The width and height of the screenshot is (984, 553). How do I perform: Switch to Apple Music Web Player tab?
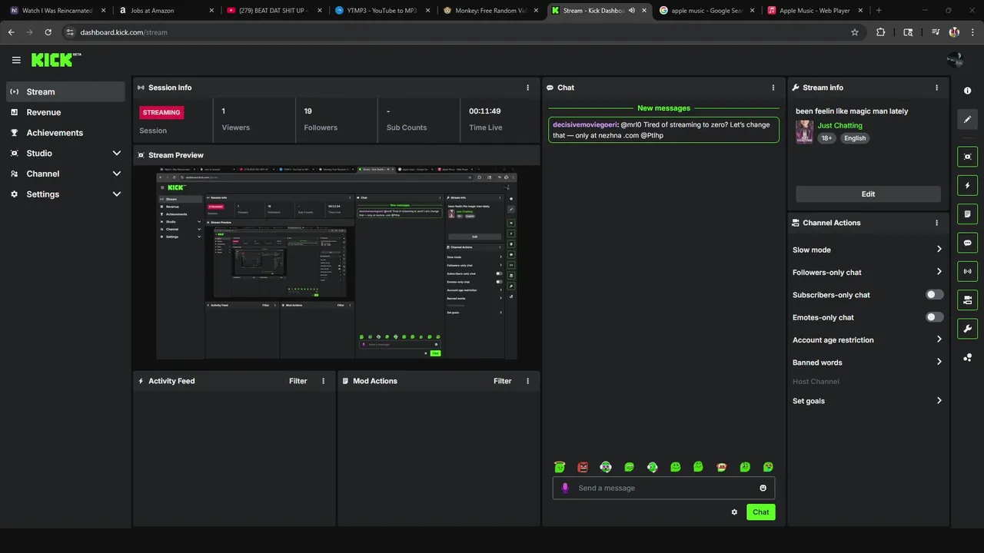815,11
